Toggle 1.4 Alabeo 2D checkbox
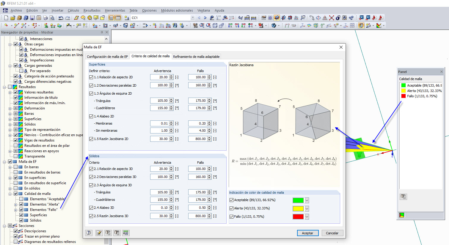Screen dimensions: 449x245 tap(91, 116)
